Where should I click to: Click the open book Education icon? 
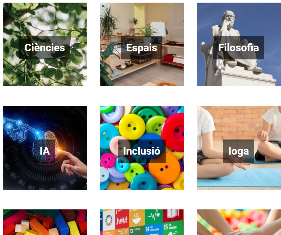tap(173, 215)
